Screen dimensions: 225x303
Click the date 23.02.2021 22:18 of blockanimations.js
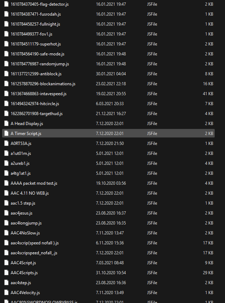pos(111,84)
